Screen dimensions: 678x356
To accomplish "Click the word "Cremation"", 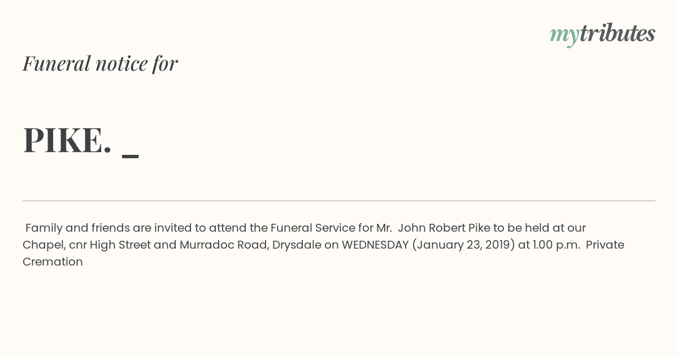I will point(53,262).
